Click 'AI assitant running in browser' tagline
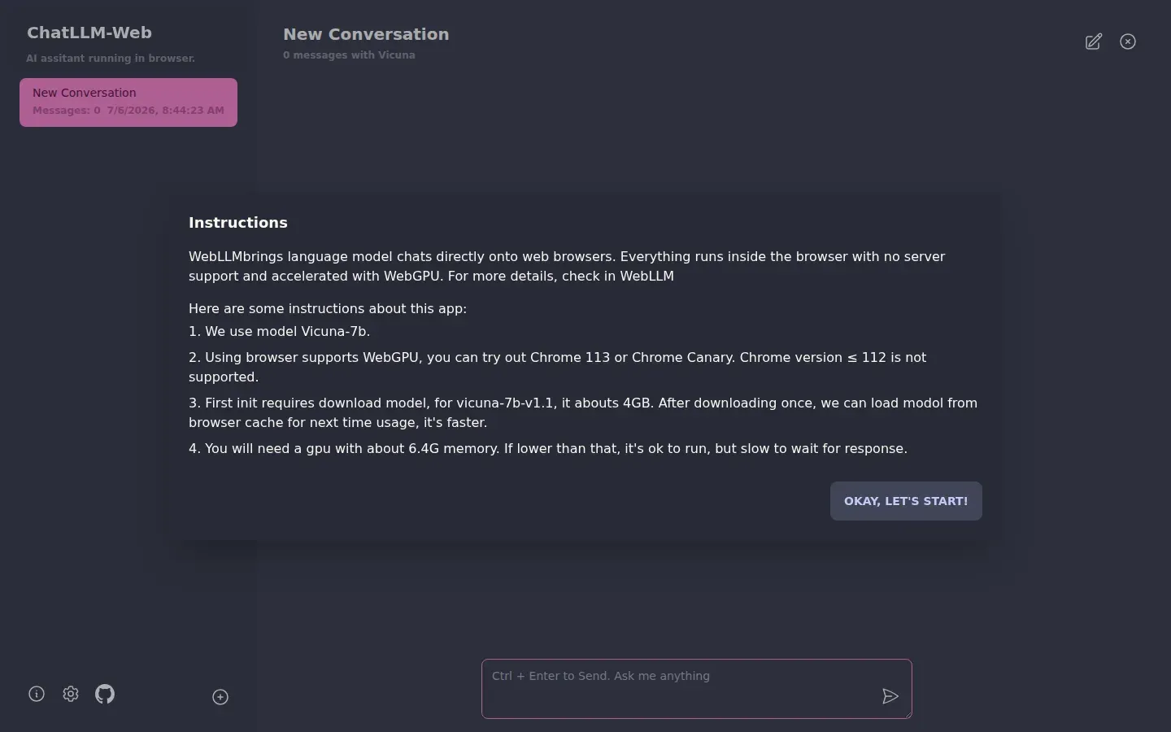This screenshot has height=732, width=1171. (111, 59)
